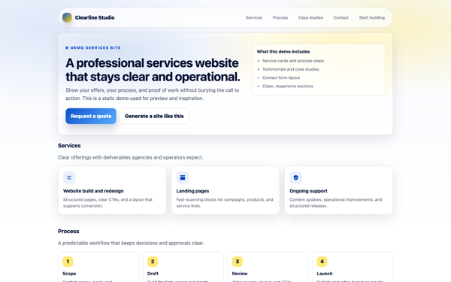Open the Contact nav link
Viewport: 451px width, 282px height.
click(x=341, y=17)
